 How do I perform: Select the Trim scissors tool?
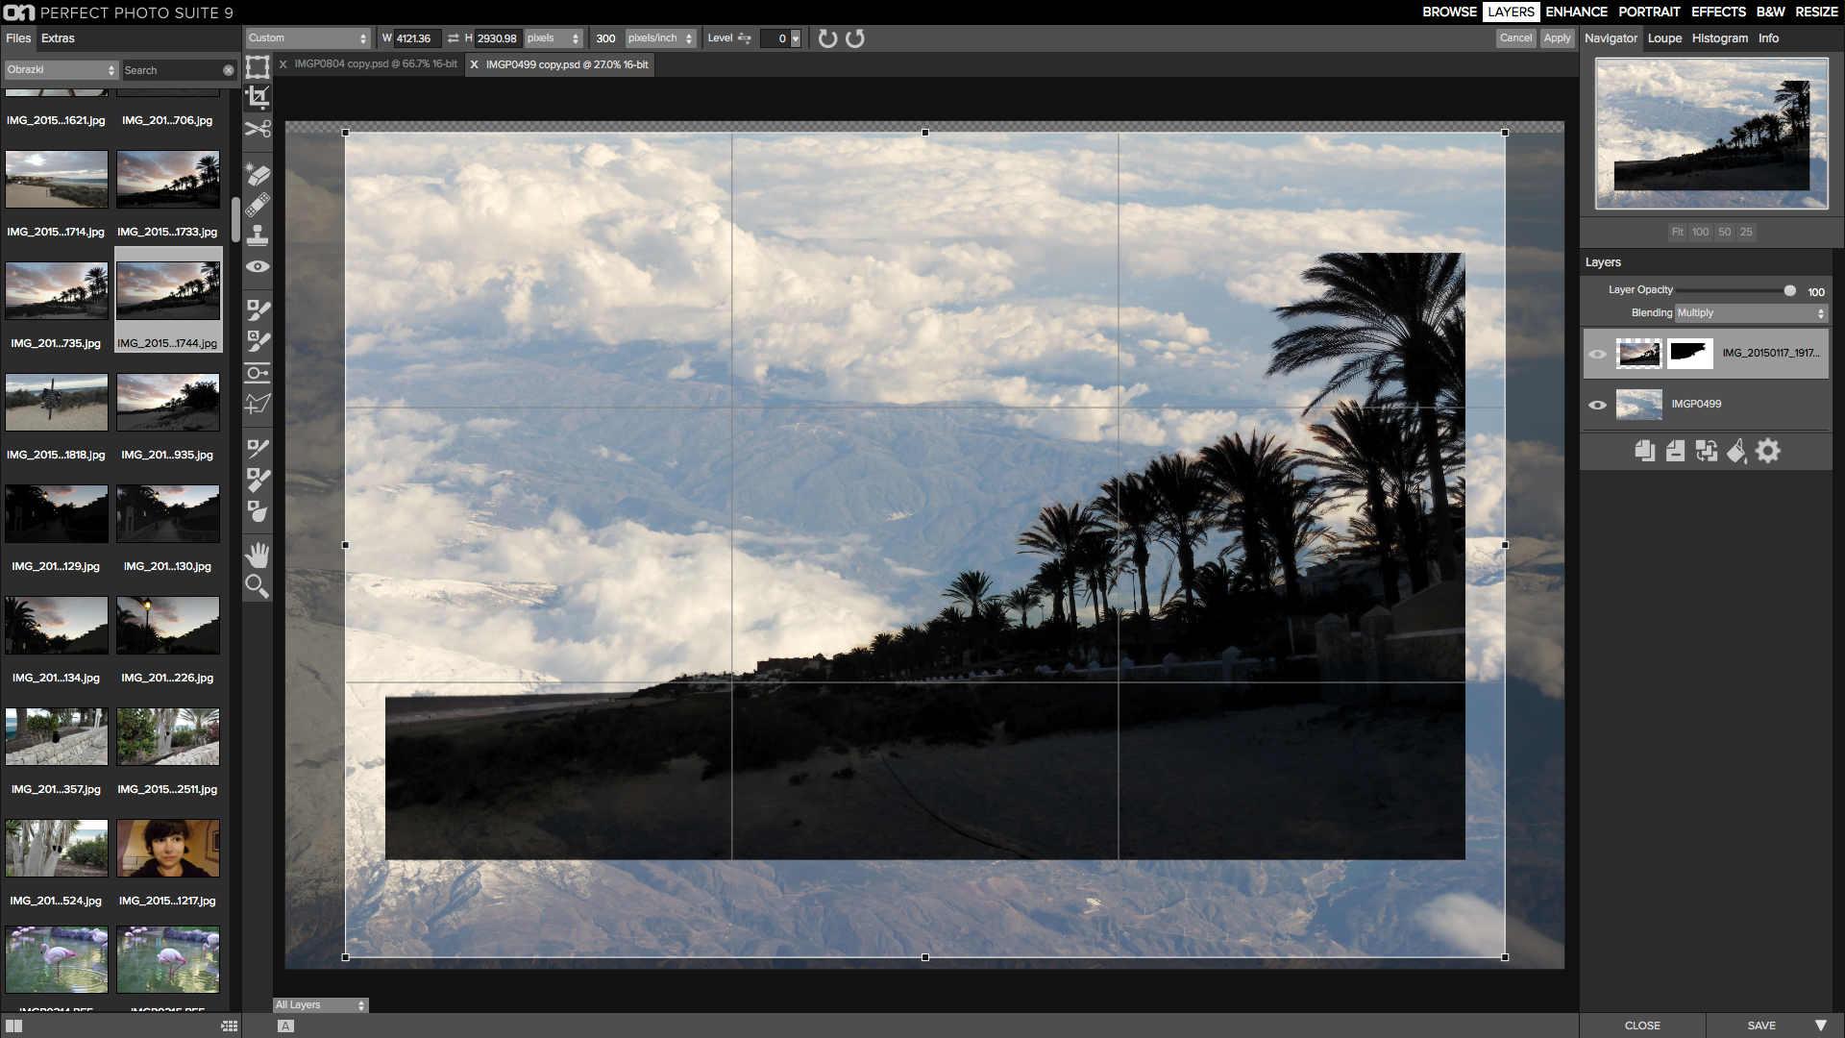pos(258,129)
